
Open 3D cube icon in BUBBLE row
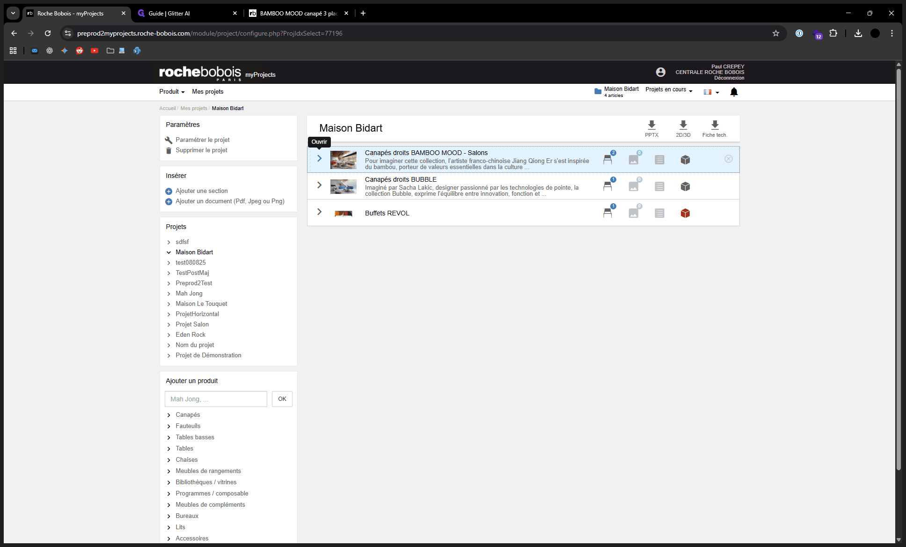[685, 186]
